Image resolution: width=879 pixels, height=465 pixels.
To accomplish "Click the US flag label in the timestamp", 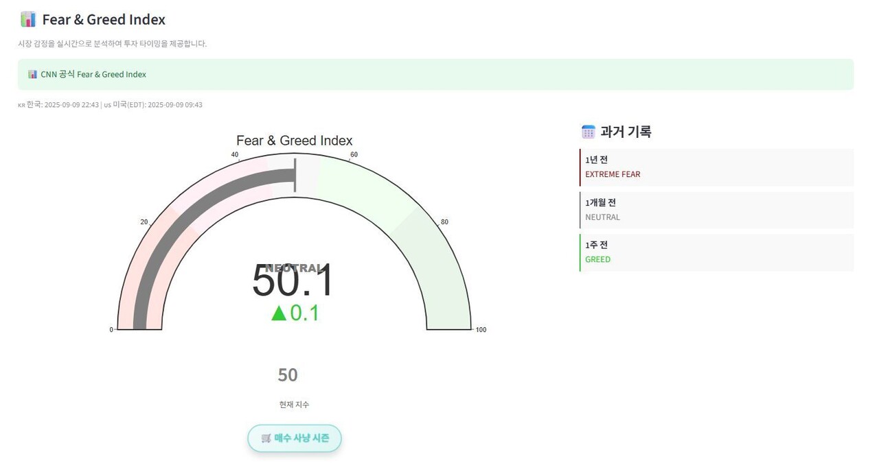I will point(107,105).
